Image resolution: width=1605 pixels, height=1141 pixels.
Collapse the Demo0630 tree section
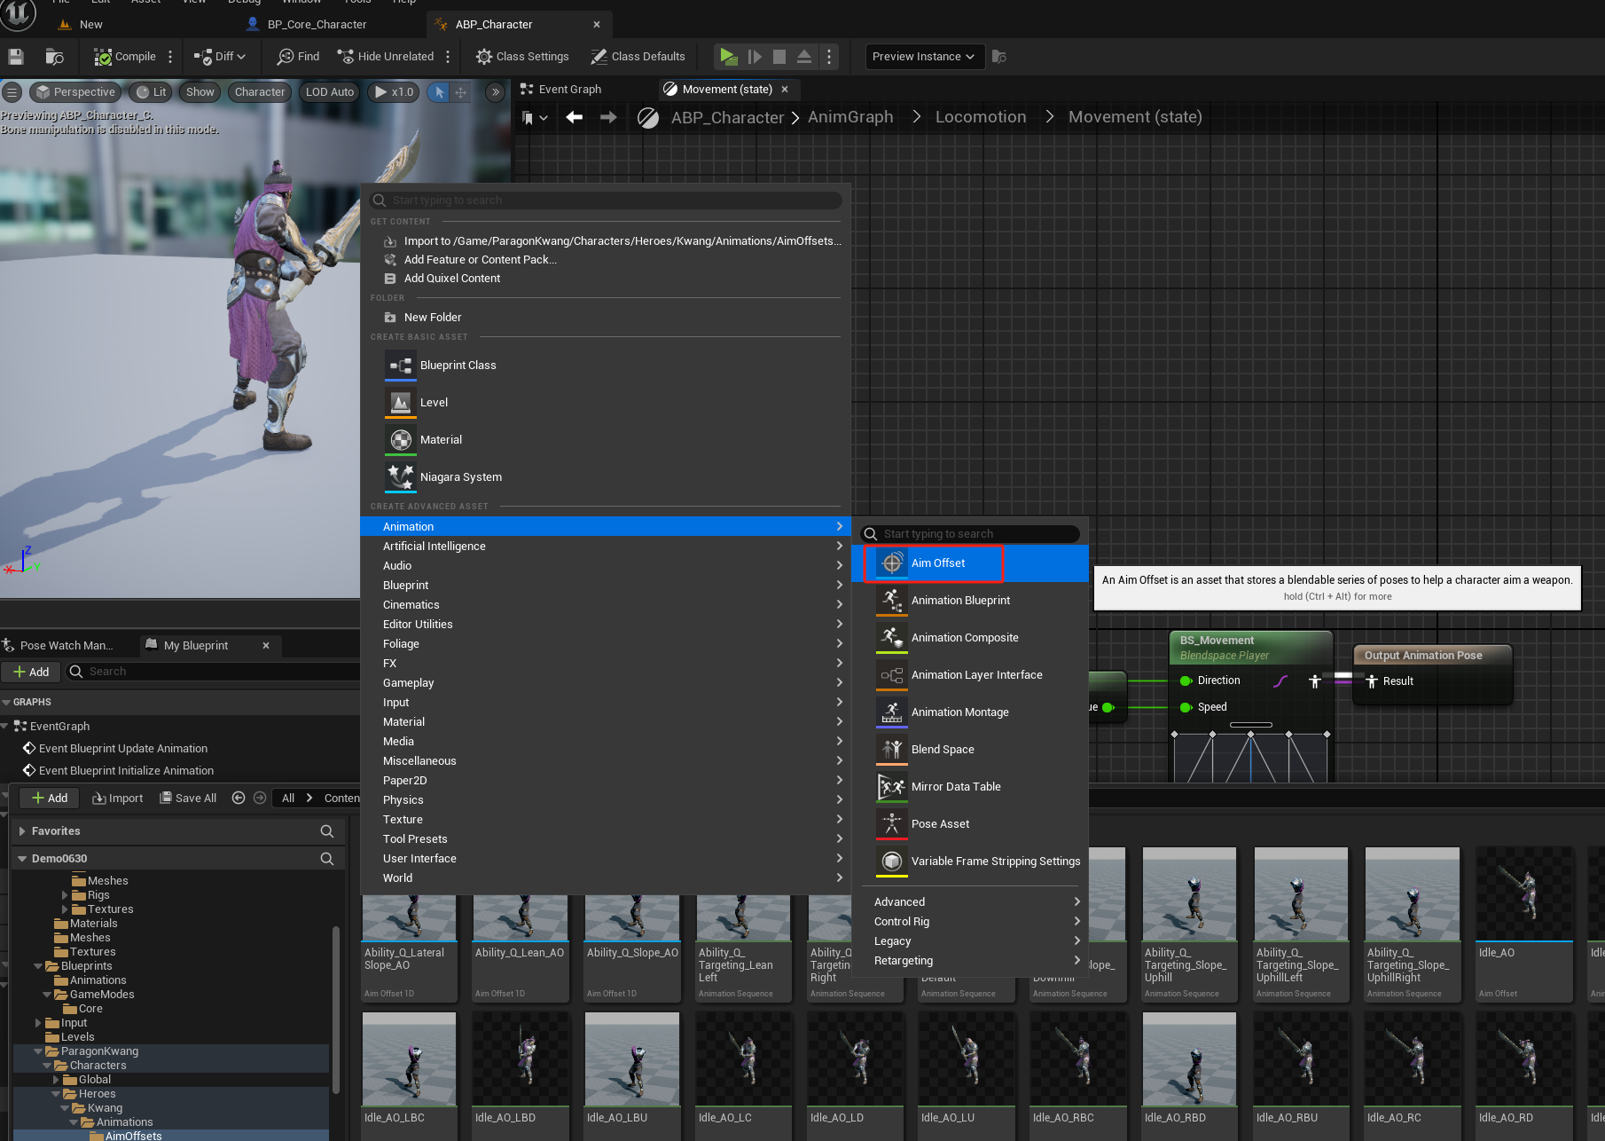[x=22, y=859]
